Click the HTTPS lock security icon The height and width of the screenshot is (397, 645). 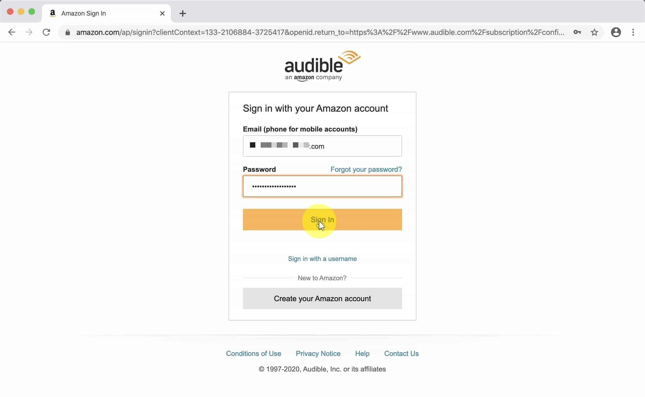click(68, 32)
